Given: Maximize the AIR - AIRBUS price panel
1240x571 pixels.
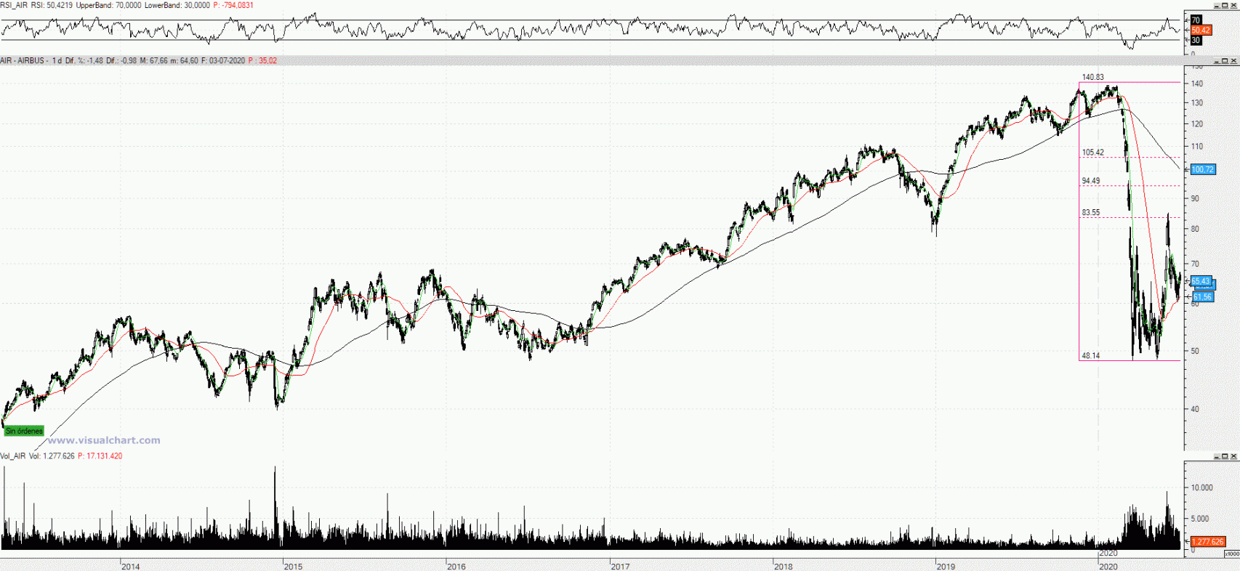Looking at the screenshot, I should (1225, 60).
